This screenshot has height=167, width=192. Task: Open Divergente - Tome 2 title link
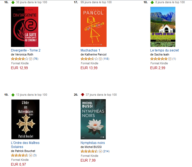(26, 50)
